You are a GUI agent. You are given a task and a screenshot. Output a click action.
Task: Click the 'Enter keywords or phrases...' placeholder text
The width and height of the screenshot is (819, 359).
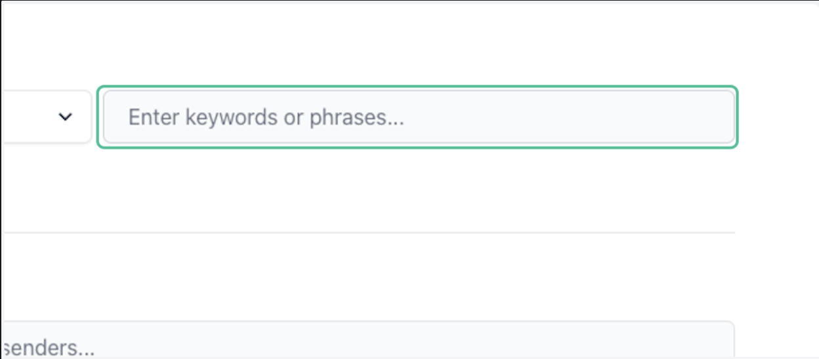point(266,117)
